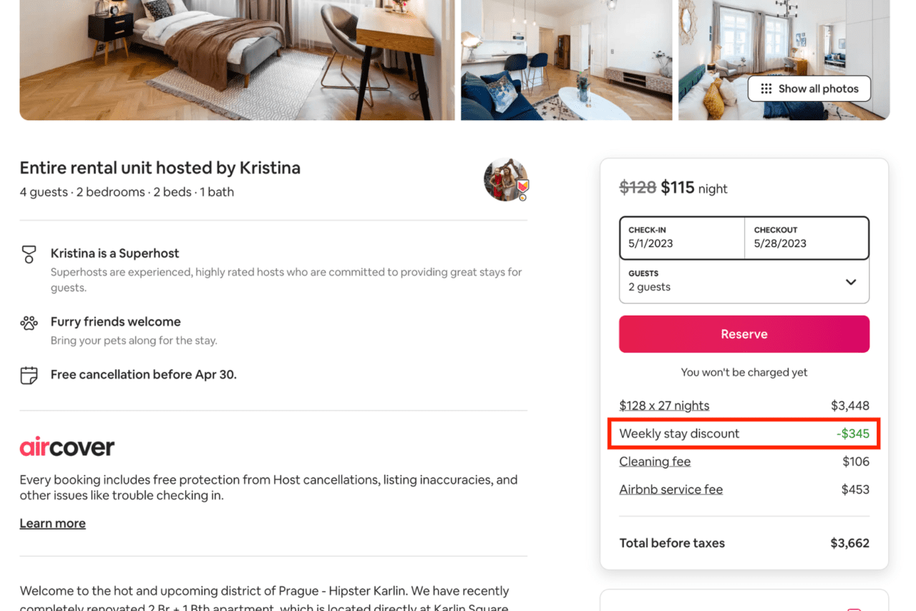Image resolution: width=916 pixels, height=611 pixels.
Task: Click the Superhost medal icon
Action: (29, 255)
